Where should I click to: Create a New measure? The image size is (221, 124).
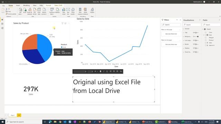[80, 11]
